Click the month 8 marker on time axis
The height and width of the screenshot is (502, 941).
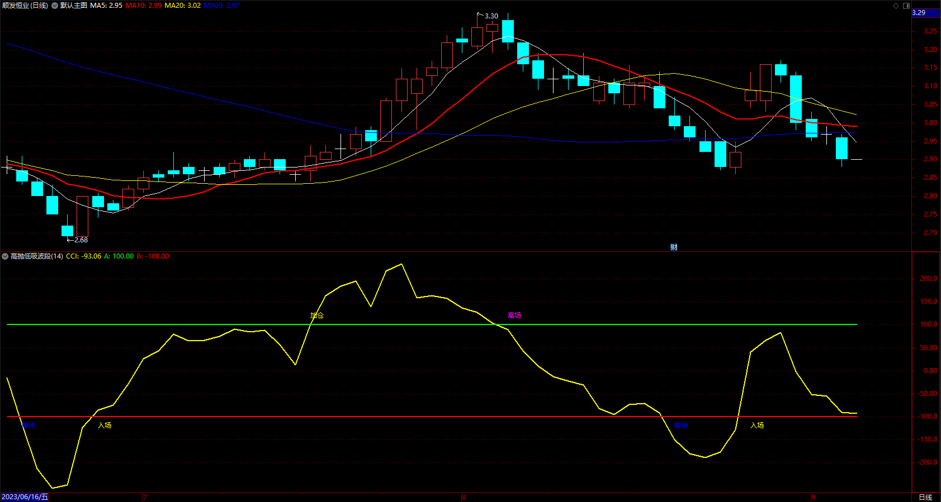coord(464,497)
